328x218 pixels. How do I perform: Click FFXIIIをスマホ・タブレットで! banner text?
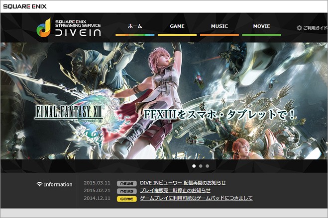pos(219,115)
